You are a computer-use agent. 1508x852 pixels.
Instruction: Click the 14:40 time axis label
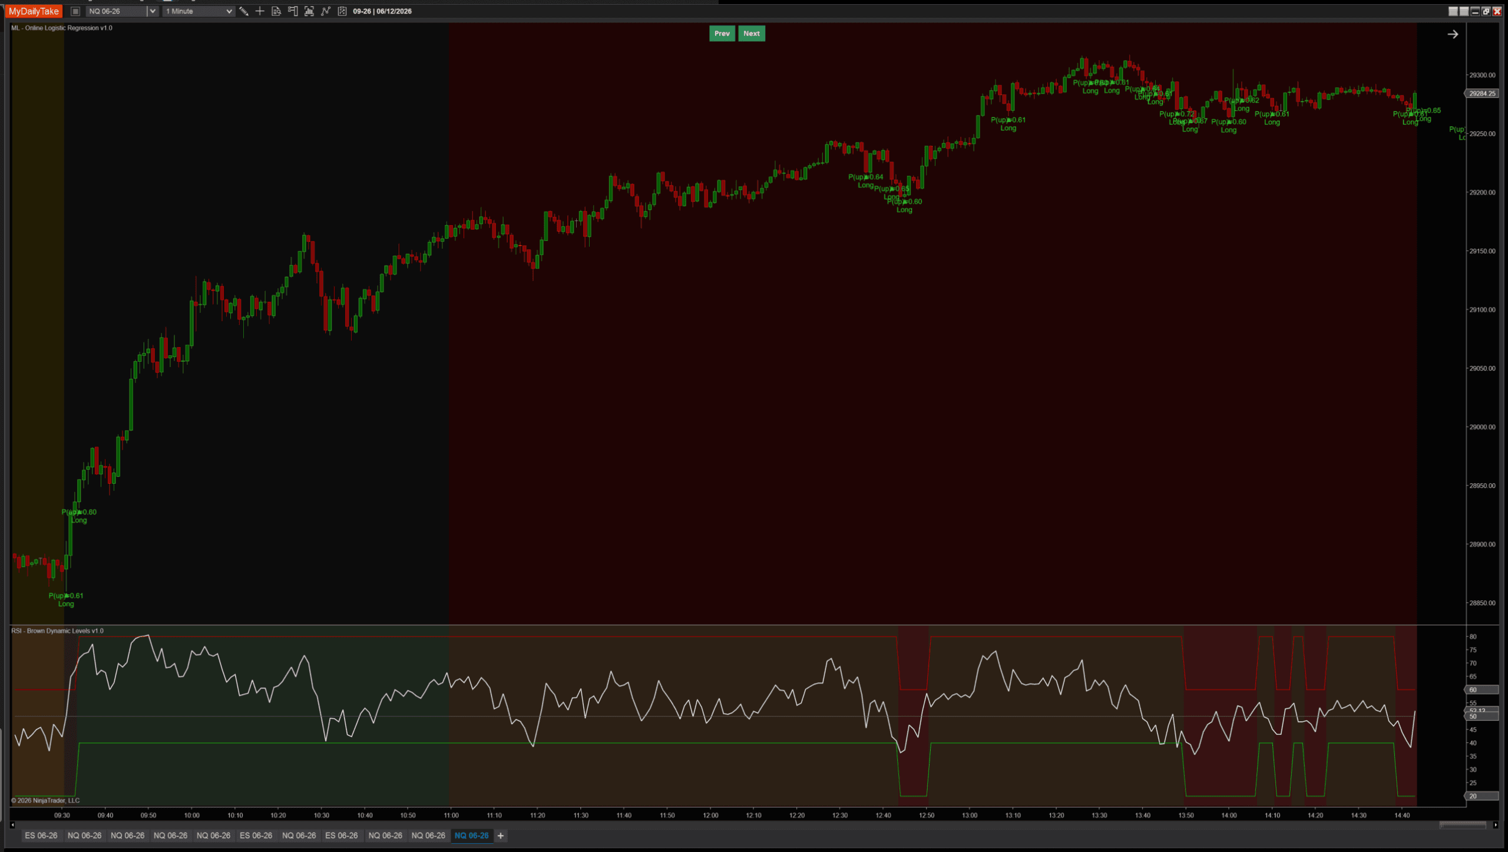click(1402, 815)
